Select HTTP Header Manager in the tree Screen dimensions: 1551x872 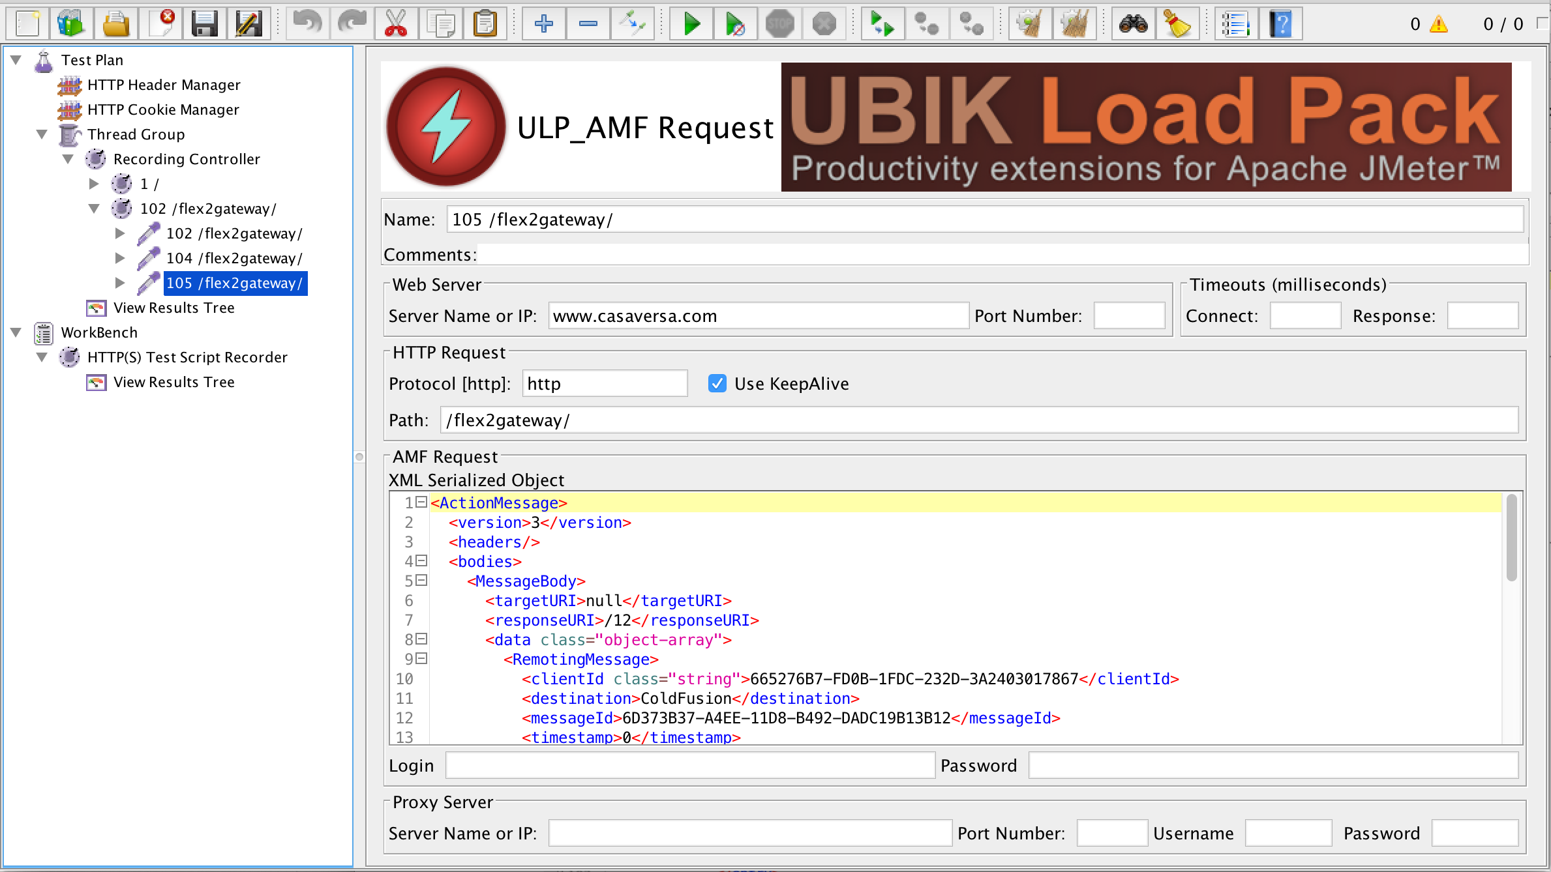click(x=164, y=85)
